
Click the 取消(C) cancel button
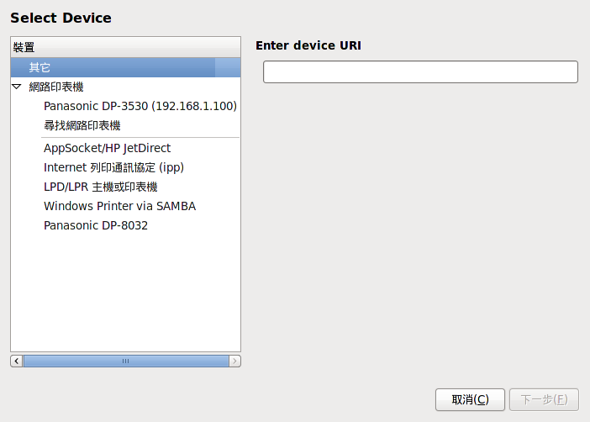point(470,400)
